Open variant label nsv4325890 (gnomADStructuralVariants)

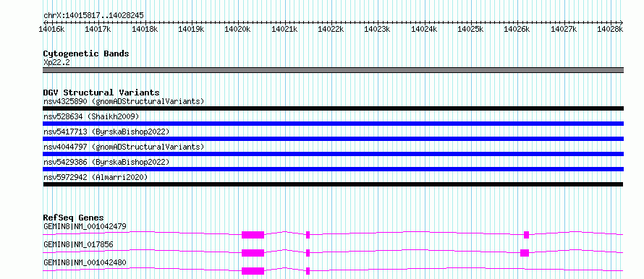pos(124,101)
